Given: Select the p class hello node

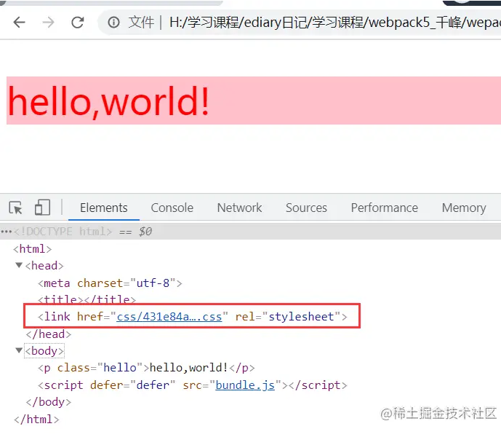Looking at the screenshot, I should (x=146, y=368).
